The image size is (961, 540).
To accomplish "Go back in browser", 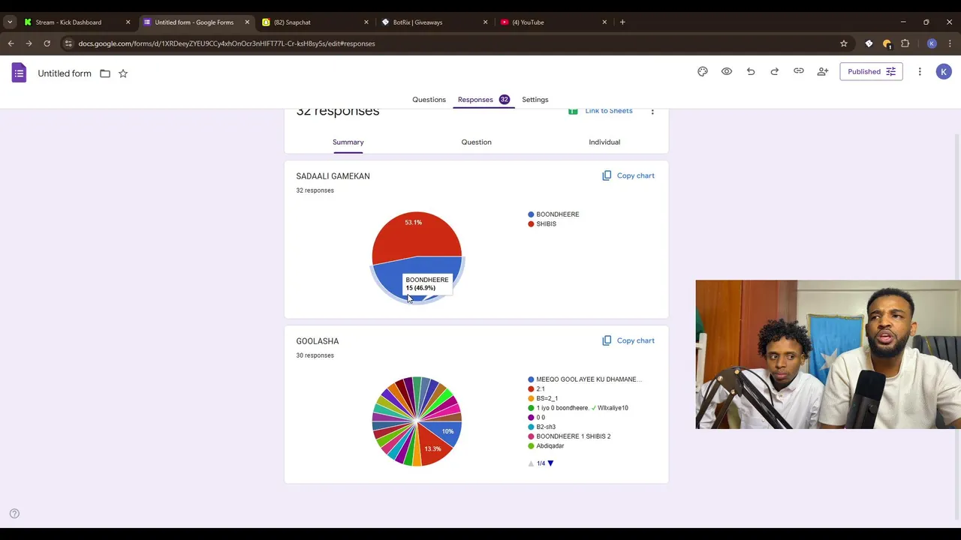I will click(x=11, y=43).
